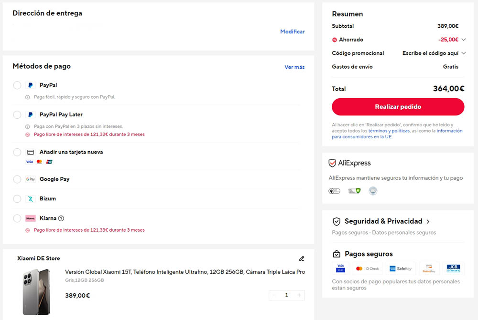
Task: Click the Gastos de envío Gratis value
Action: pyautogui.click(x=451, y=67)
